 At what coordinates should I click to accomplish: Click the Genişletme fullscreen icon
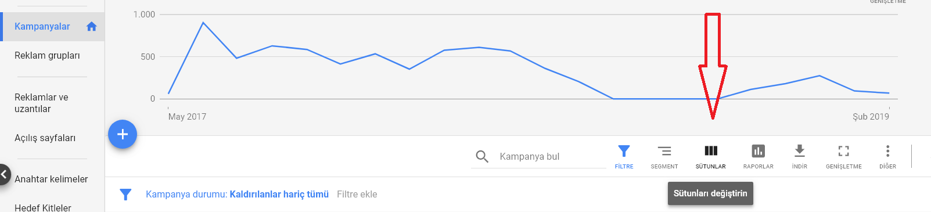pyautogui.click(x=844, y=151)
